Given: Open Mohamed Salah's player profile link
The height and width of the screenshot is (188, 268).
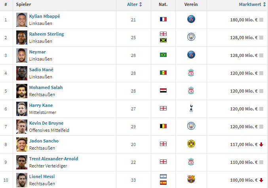Looking at the screenshot, I should pyautogui.click(x=46, y=87).
